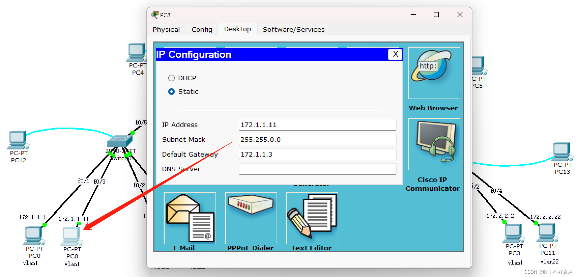Select the 2960 switch device
577x277 pixels.
coord(120,141)
